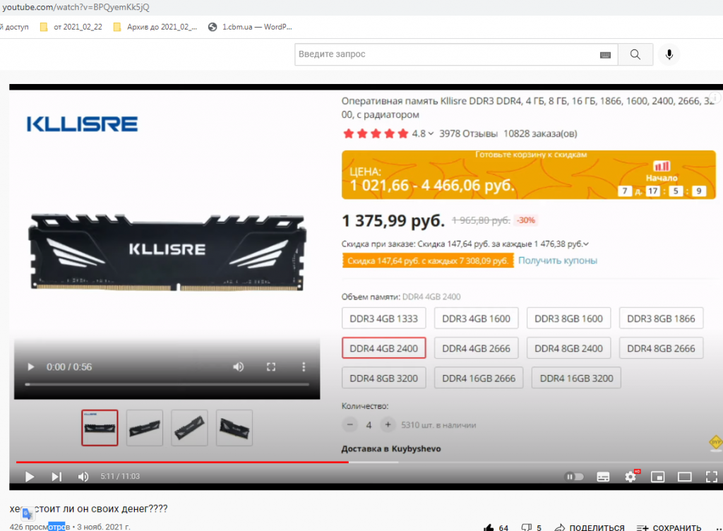Screen dimensions: 723x531
Task: Click the sale countdown timer 'Начало'
Action: click(661, 180)
